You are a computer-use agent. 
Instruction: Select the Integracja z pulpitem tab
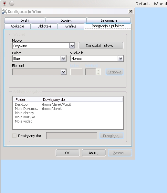point(108,26)
